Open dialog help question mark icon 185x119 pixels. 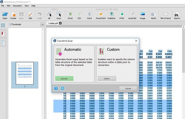click(56, 88)
